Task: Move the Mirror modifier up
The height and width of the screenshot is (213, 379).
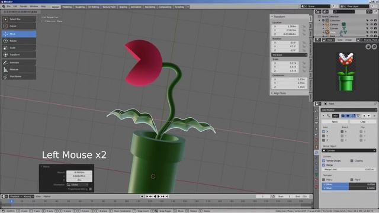Action: pyautogui.click(x=364, y=116)
